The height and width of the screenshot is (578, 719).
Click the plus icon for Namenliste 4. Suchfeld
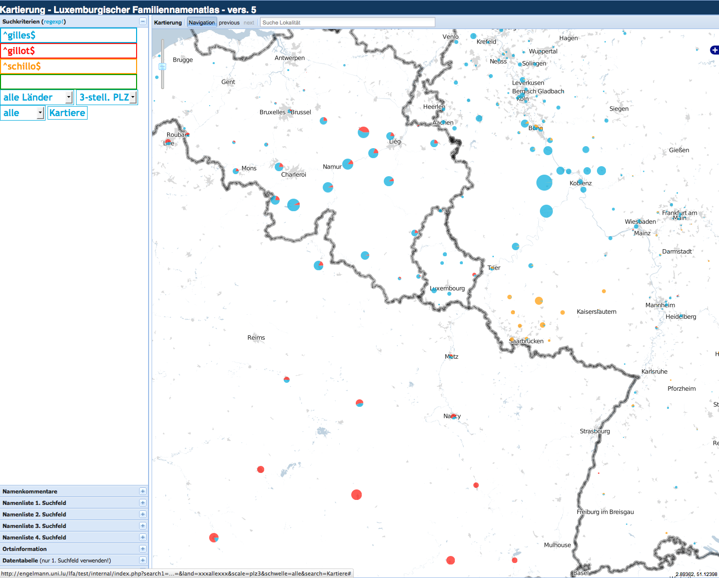[x=143, y=537]
